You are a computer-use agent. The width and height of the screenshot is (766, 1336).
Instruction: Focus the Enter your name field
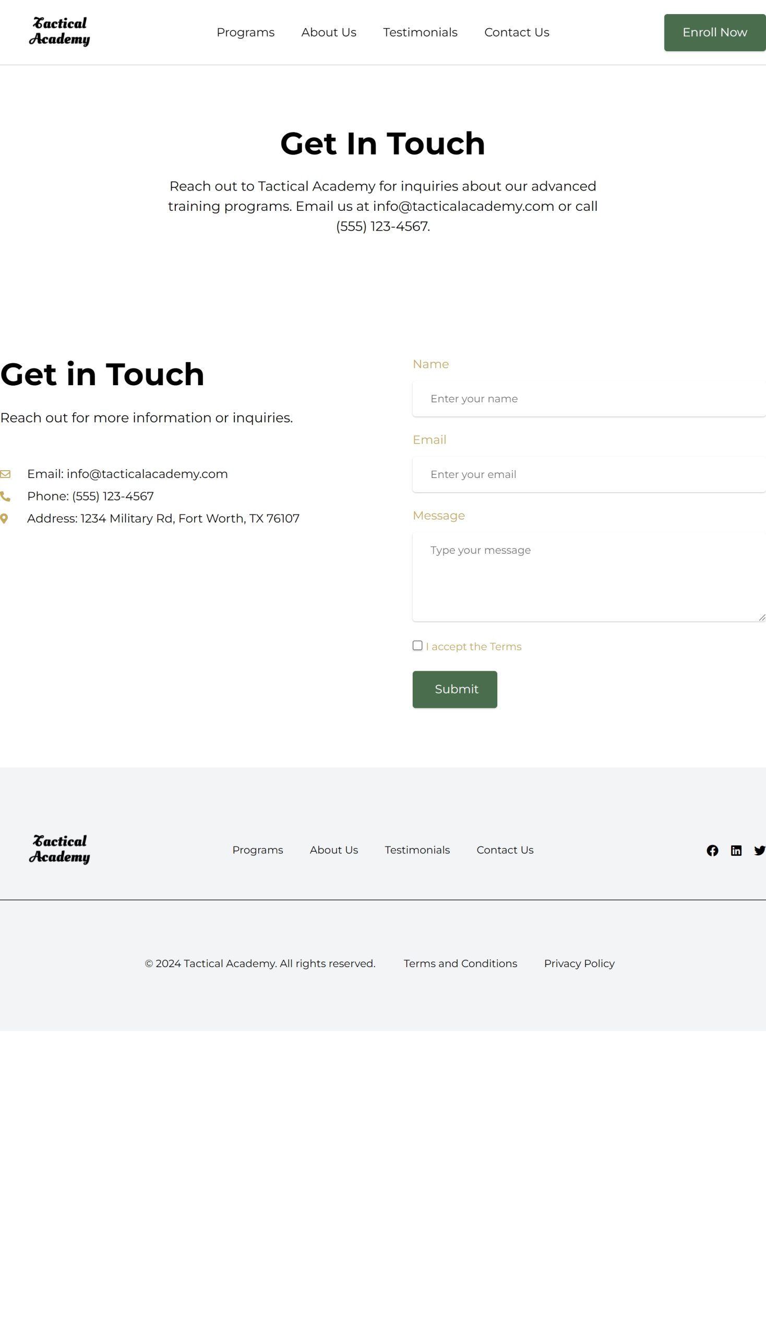(x=589, y=399)
